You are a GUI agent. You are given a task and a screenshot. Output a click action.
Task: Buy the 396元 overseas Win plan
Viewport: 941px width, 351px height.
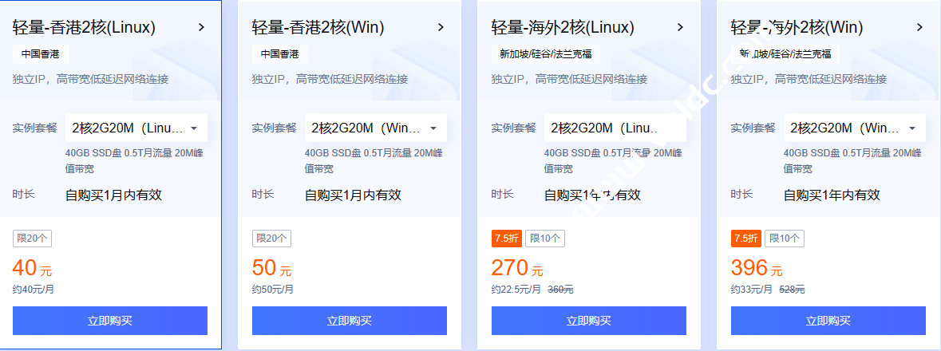point(828,321)
